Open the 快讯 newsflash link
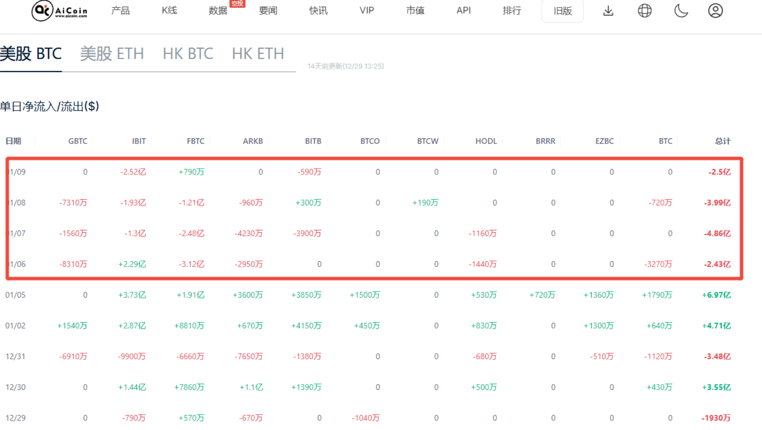Screen dimensions: 762x430 318,11
